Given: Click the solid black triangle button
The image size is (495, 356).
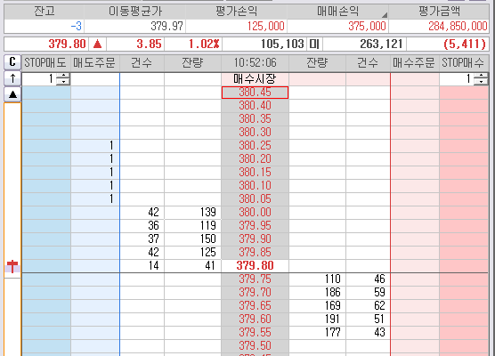Looking at the screenshot, I should 12,94.
